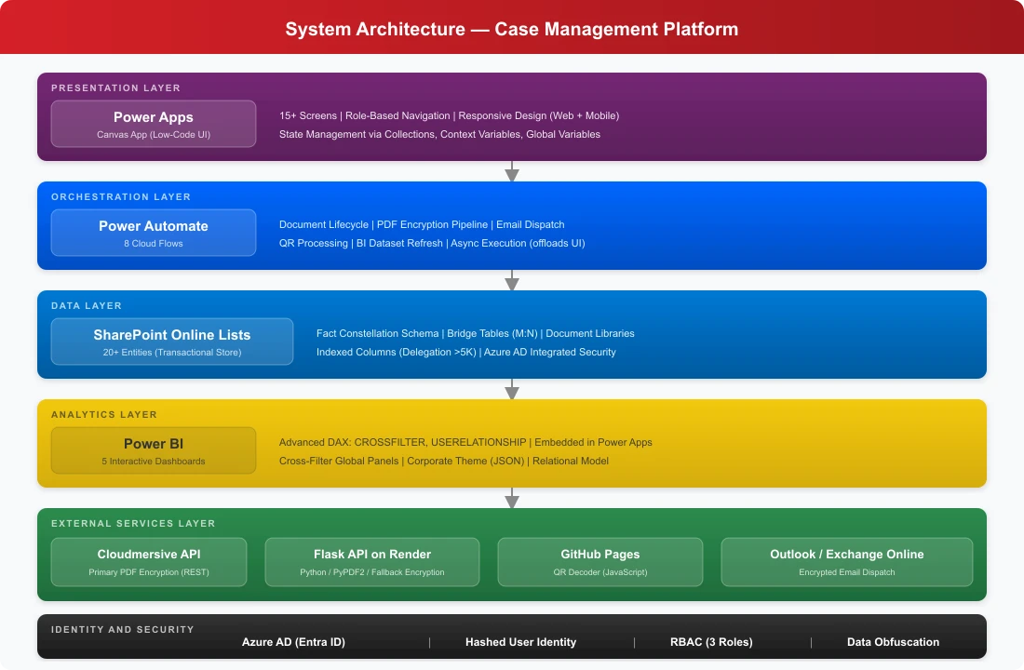Click 'Azure AD (Entra ID)' text
This screenshot has height=670, width=1024.
(x=293, y=642)
